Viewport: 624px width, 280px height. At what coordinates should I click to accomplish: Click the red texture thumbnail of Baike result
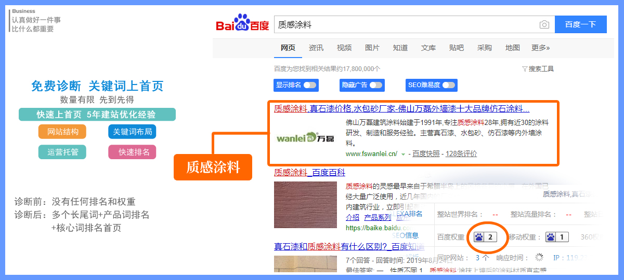(306, 205)
